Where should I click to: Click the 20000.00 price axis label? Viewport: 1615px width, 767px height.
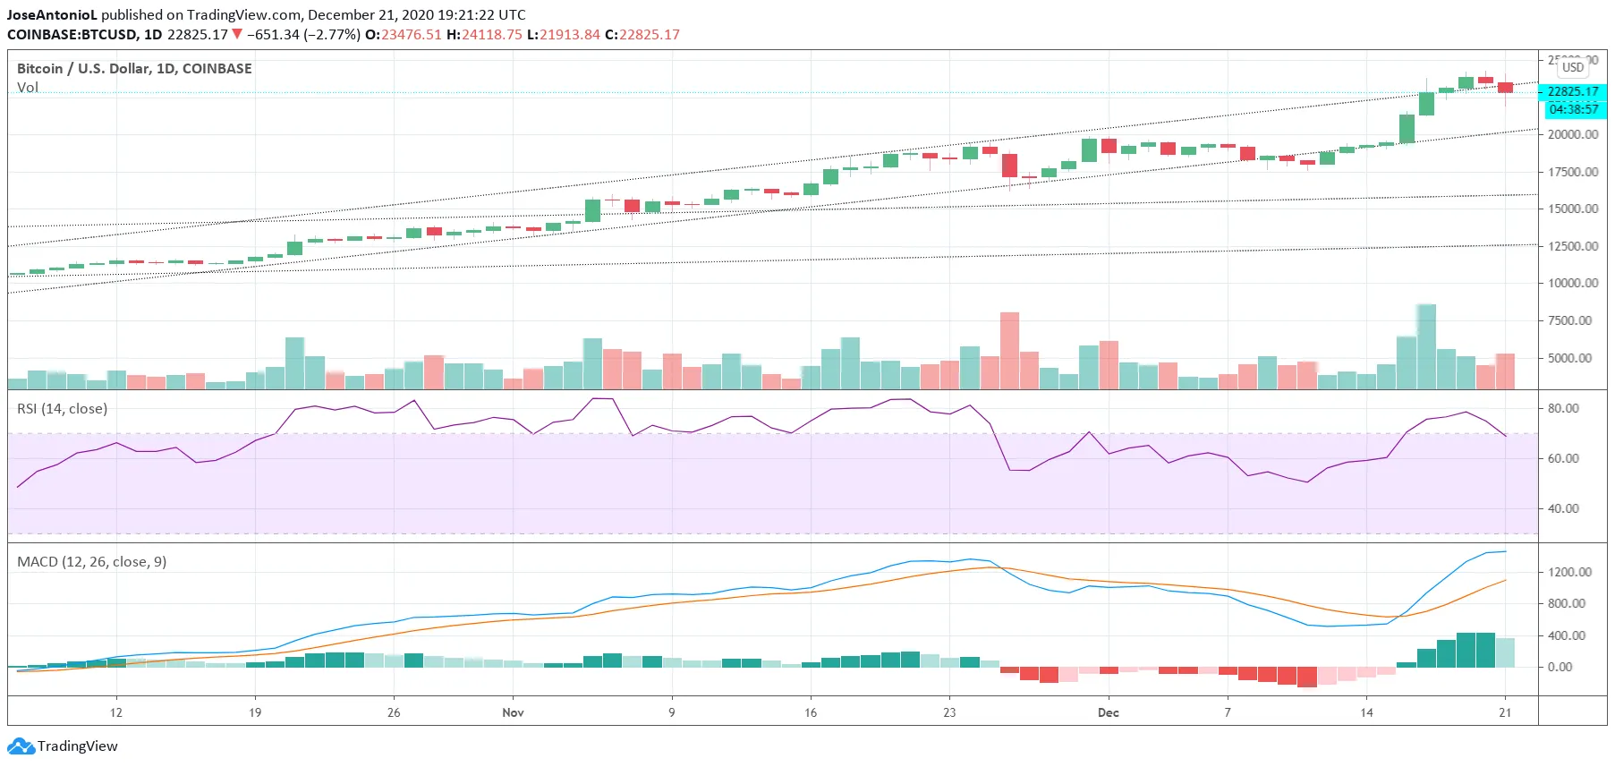click(1573, 134)
